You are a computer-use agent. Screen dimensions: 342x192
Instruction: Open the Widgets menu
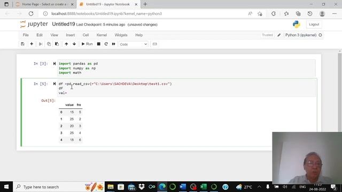coord(121,35)
